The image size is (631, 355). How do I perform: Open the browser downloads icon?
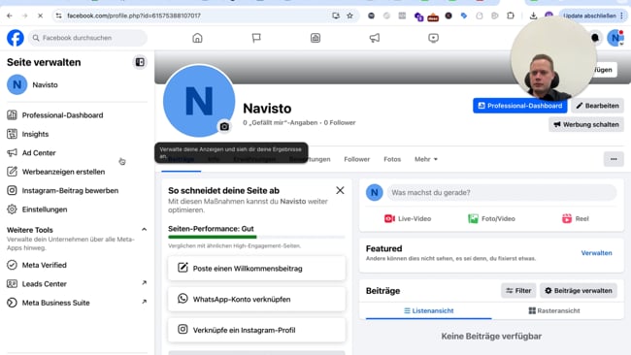tap(533, 16)
